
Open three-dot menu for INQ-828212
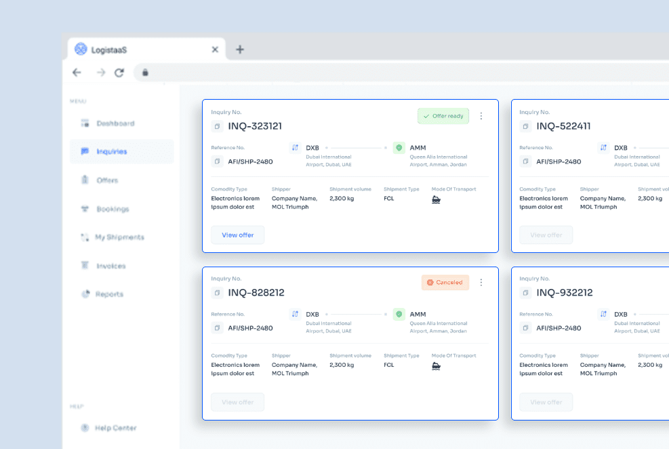tap(481, 283)
